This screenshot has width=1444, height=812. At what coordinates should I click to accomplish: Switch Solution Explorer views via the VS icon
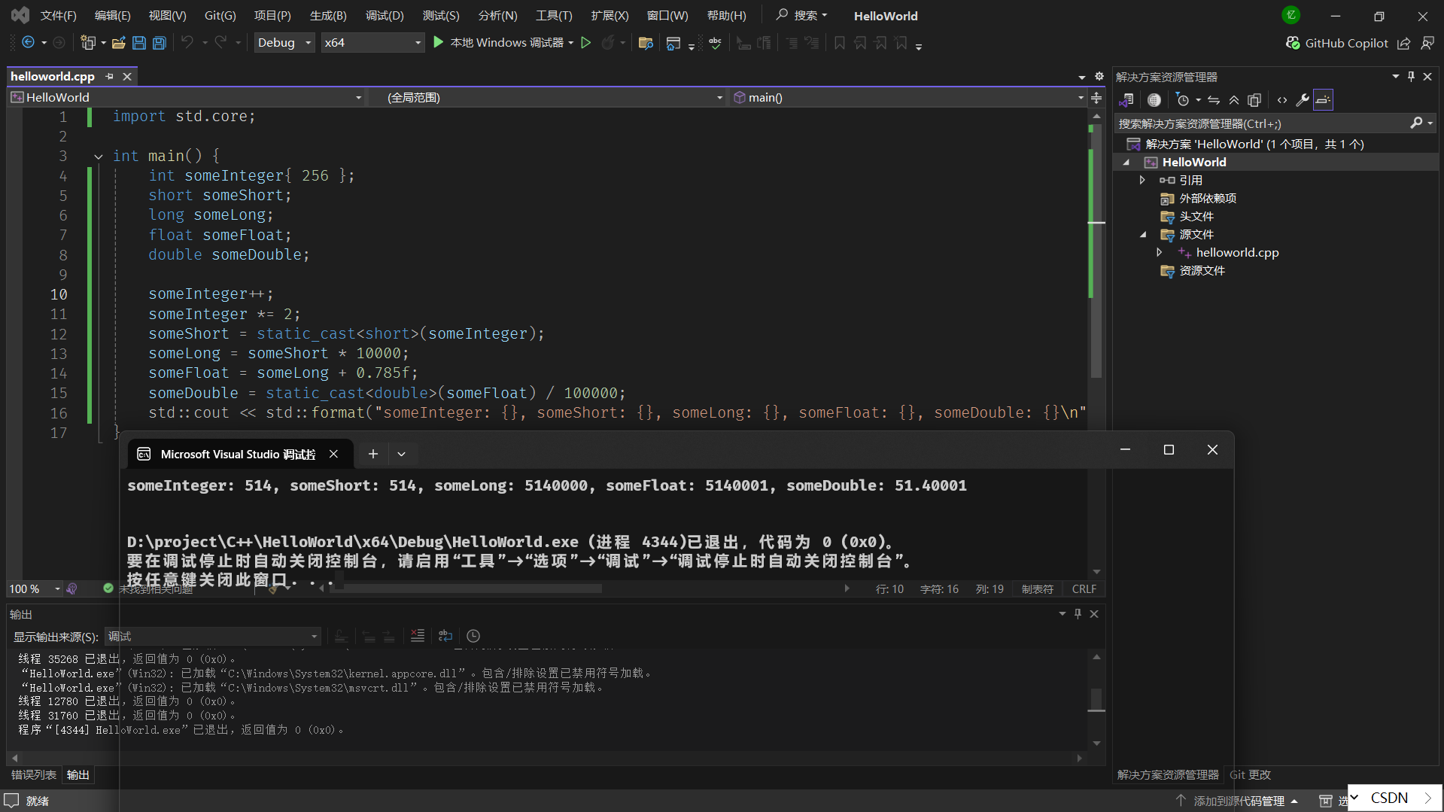(x=1126, y=99)
